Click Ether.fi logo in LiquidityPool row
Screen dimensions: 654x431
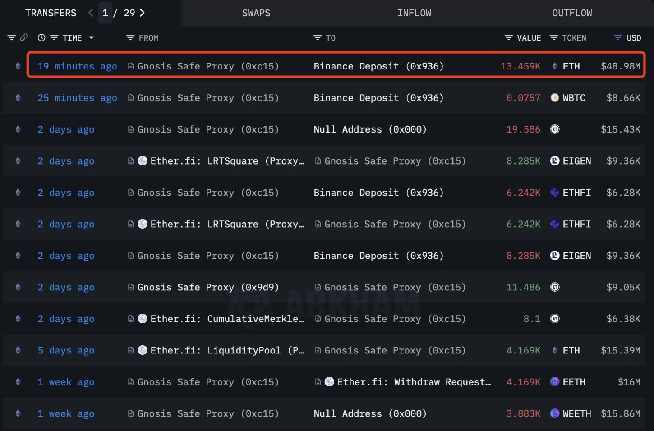pos(143,350)
